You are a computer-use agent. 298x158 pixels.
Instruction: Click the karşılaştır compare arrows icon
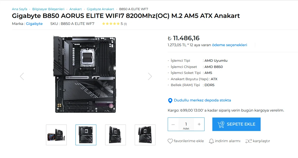(248, 141)
